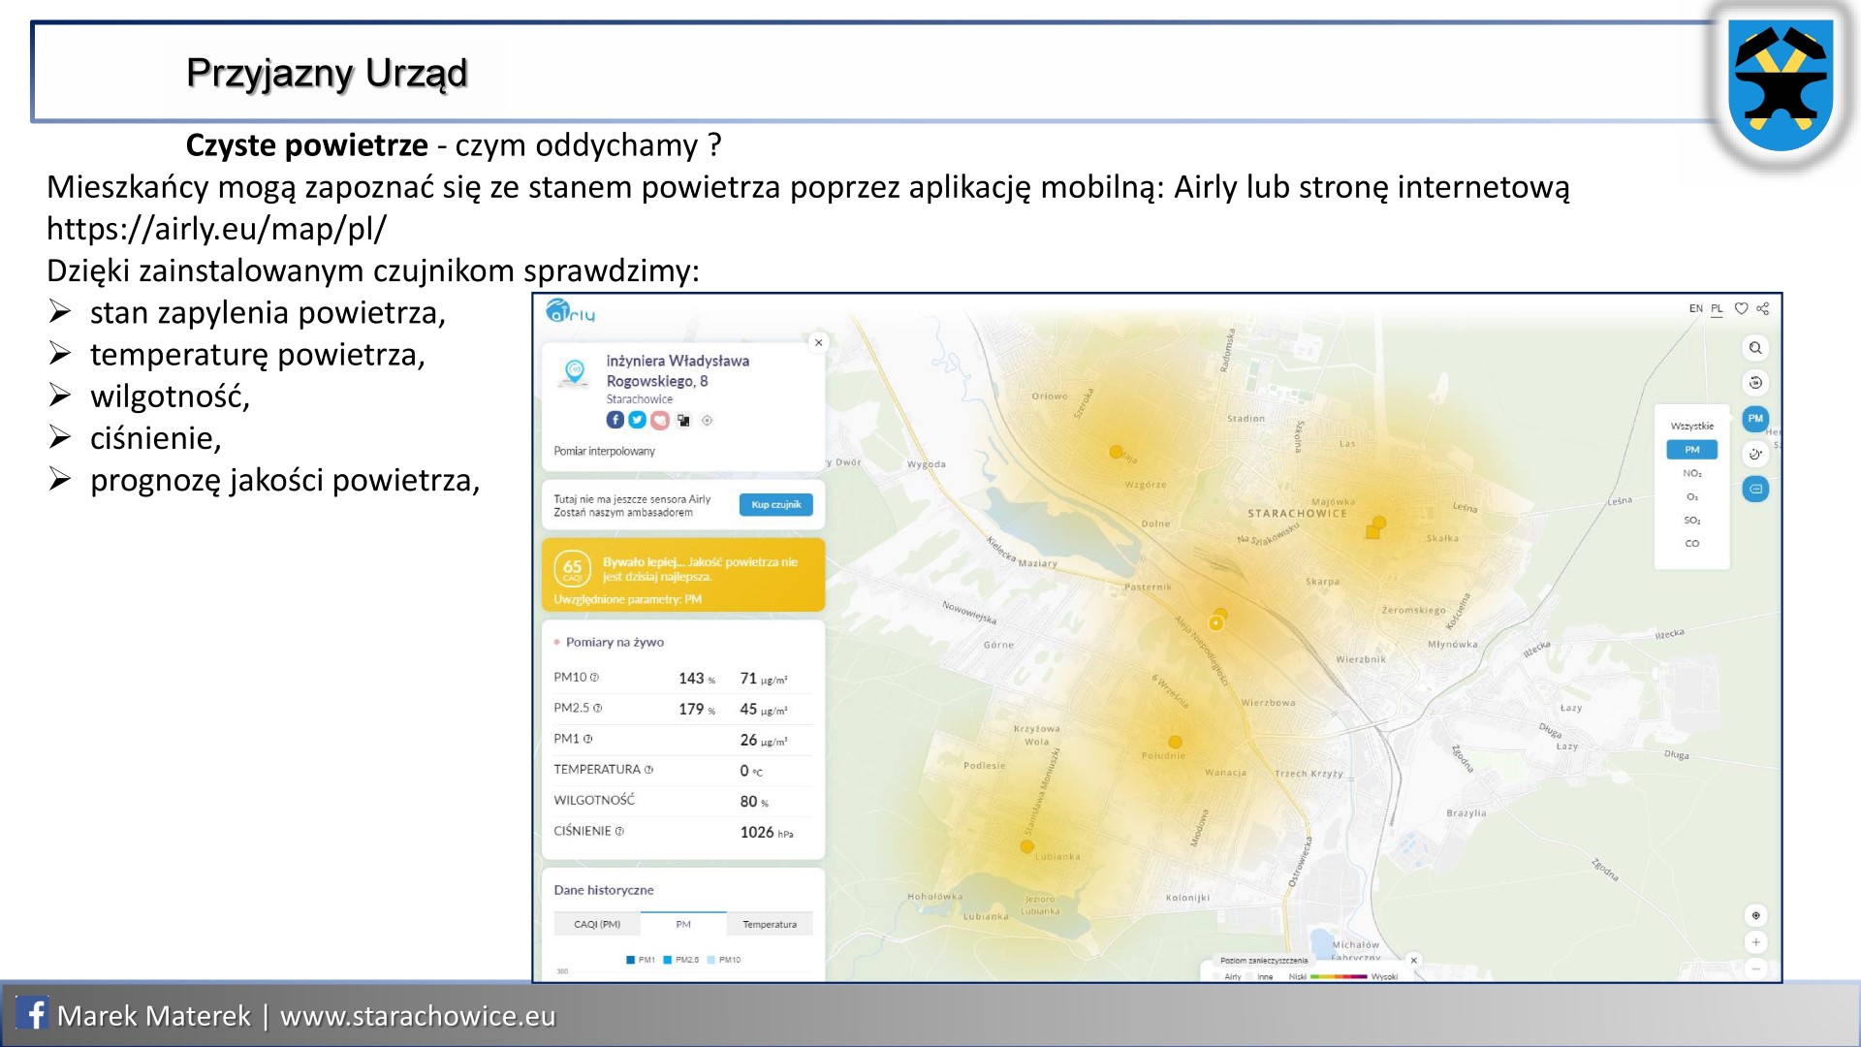Click the Facebook icon in footer

tap(32, 1013)
